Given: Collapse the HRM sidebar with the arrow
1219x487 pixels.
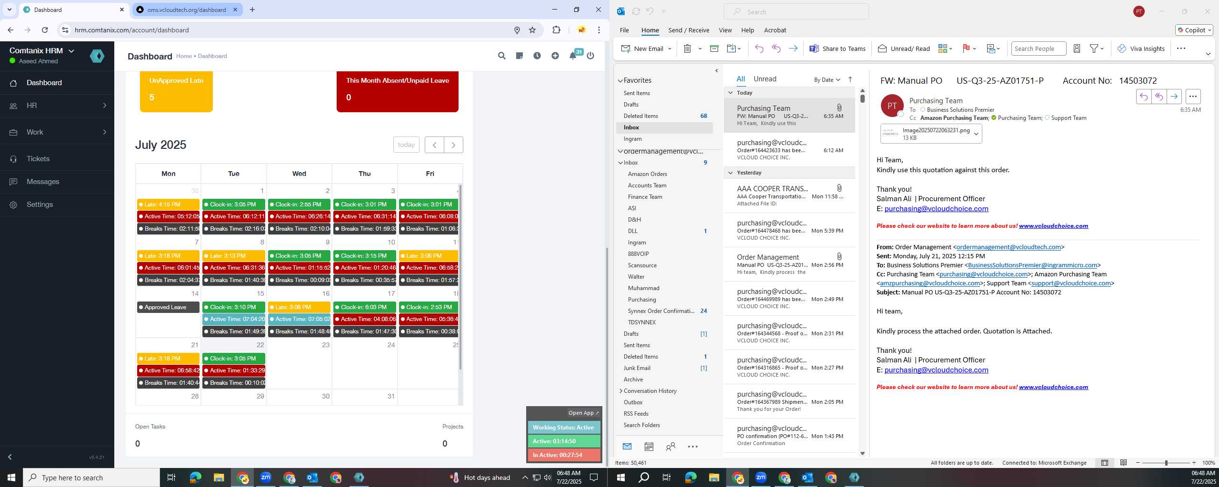Looking at the screenshot, I should (10, 457).
